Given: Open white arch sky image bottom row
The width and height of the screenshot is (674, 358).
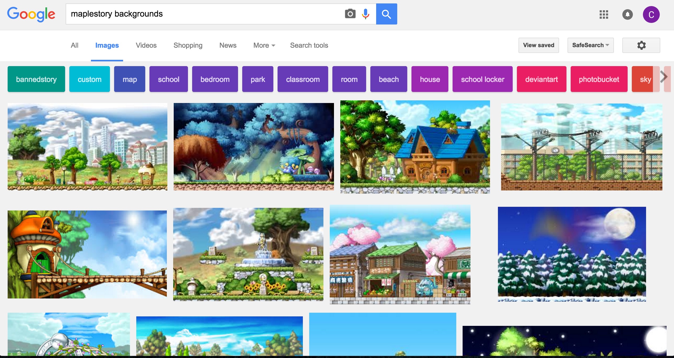Looking at the screenshot, I should click(69, 334).
